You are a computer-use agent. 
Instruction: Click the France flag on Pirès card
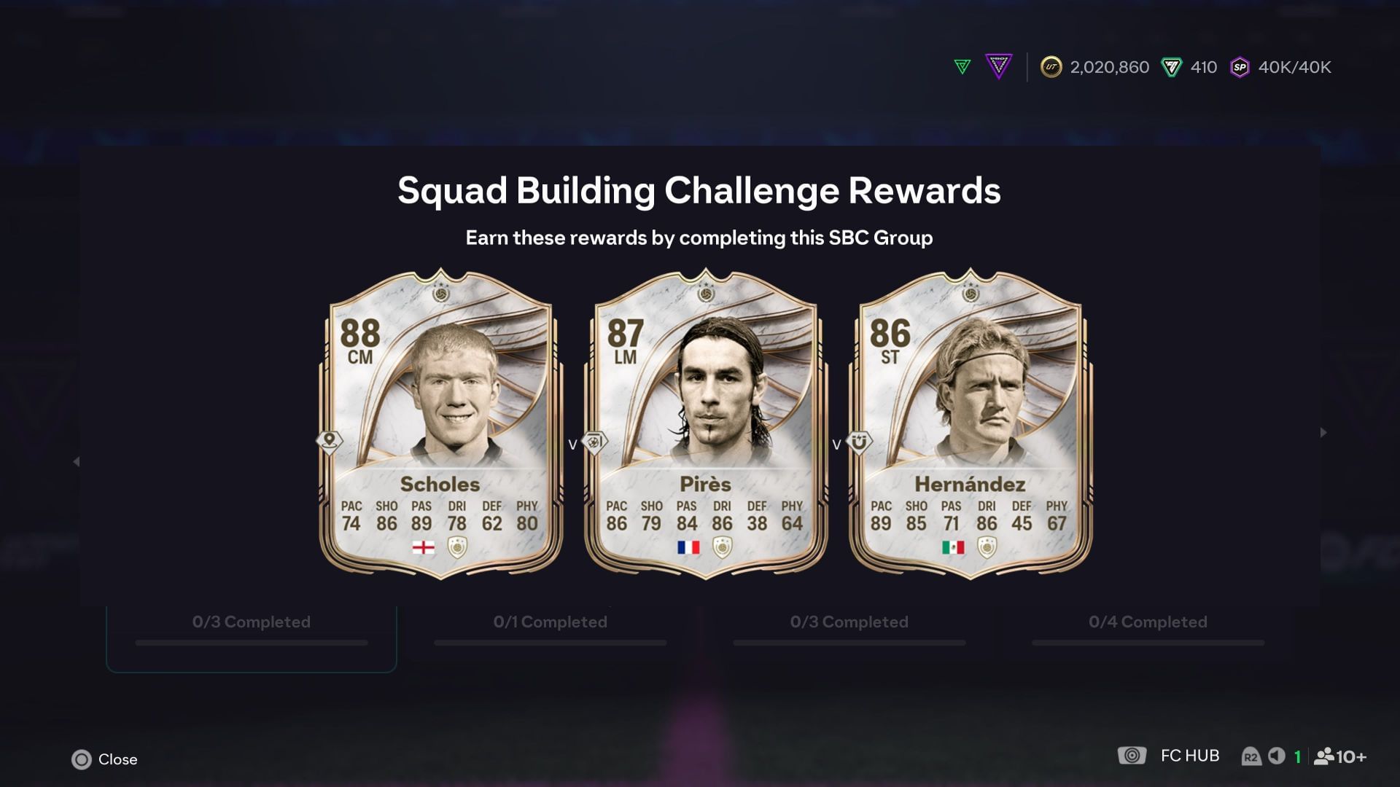pos(688,547)
